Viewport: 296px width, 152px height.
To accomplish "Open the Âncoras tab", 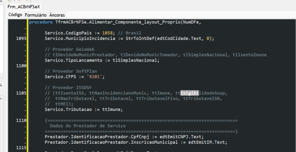I will click(57, 15).
